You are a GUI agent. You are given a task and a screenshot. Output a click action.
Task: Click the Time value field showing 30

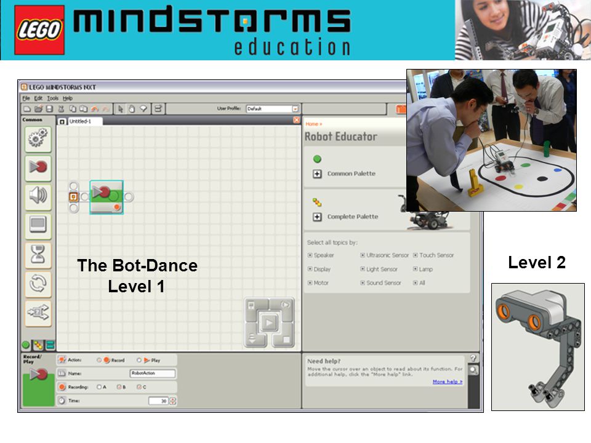click(x=159, y=401)
